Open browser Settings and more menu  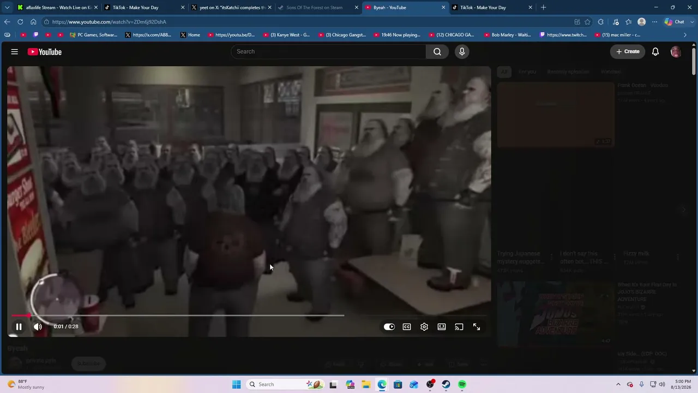click(x=654, y=22)
